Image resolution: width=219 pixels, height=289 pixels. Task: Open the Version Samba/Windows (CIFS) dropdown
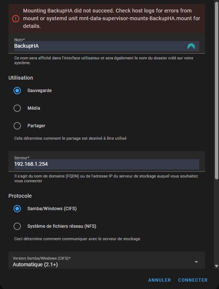click(107, 260)
